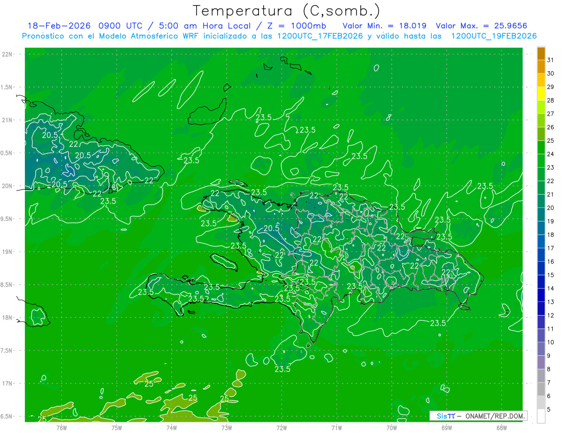Click the color scale label '16'
The image size is (563, 434).
click(551, 262)
